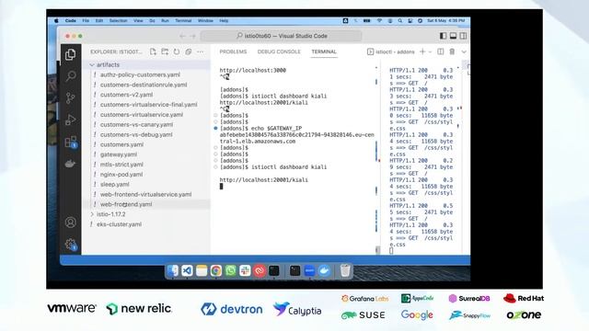
Task: Open the Zoom app from the Dock
Action: (309, 270)
